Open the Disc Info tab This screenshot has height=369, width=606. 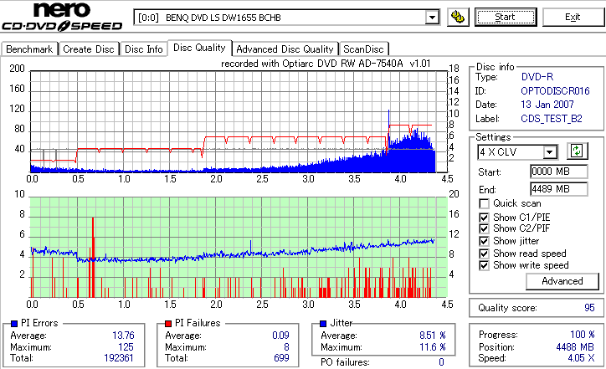(143, 49)
